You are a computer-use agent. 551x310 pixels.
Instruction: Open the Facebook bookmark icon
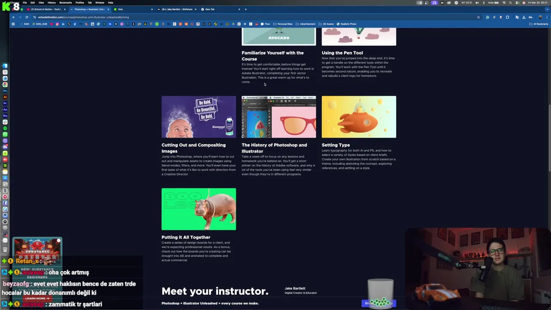74,24
